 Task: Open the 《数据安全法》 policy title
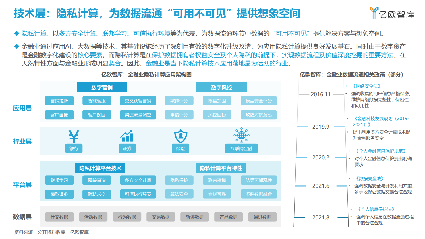pos(370,179)
